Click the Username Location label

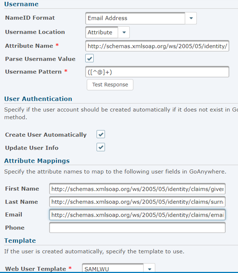click(x=35, y=32)
